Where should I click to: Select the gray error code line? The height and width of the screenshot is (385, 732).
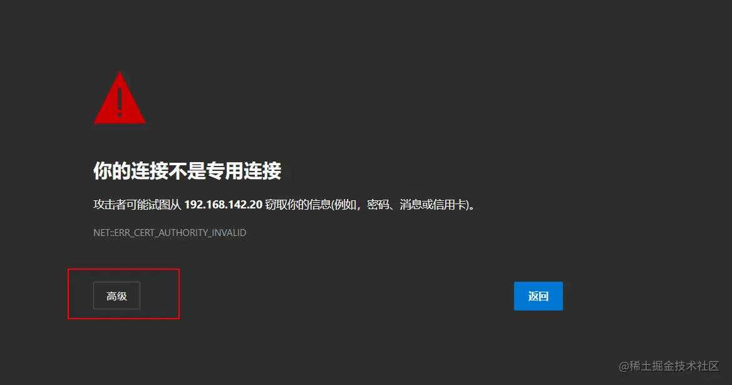(170, 232)
